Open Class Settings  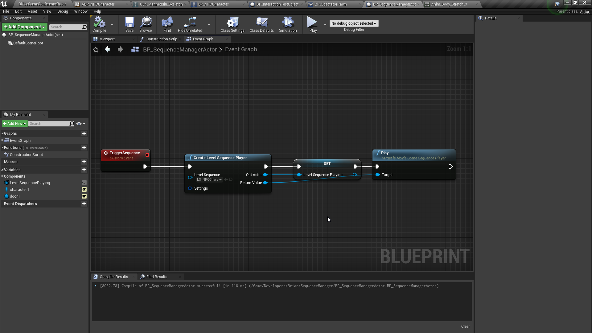point(232,25)
